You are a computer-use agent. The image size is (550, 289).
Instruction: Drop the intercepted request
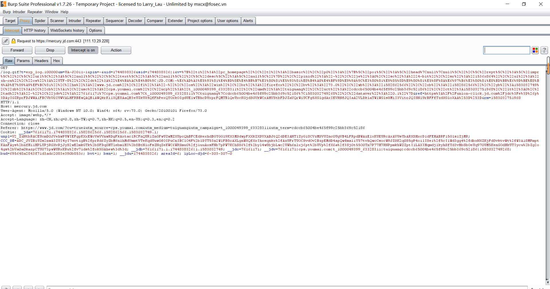click(x=50, y=50)
